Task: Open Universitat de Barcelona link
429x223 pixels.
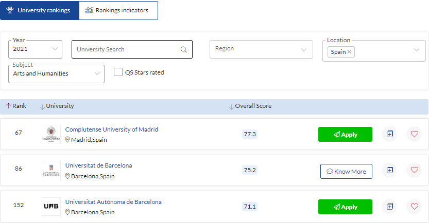Action: [x=98, y=165]
